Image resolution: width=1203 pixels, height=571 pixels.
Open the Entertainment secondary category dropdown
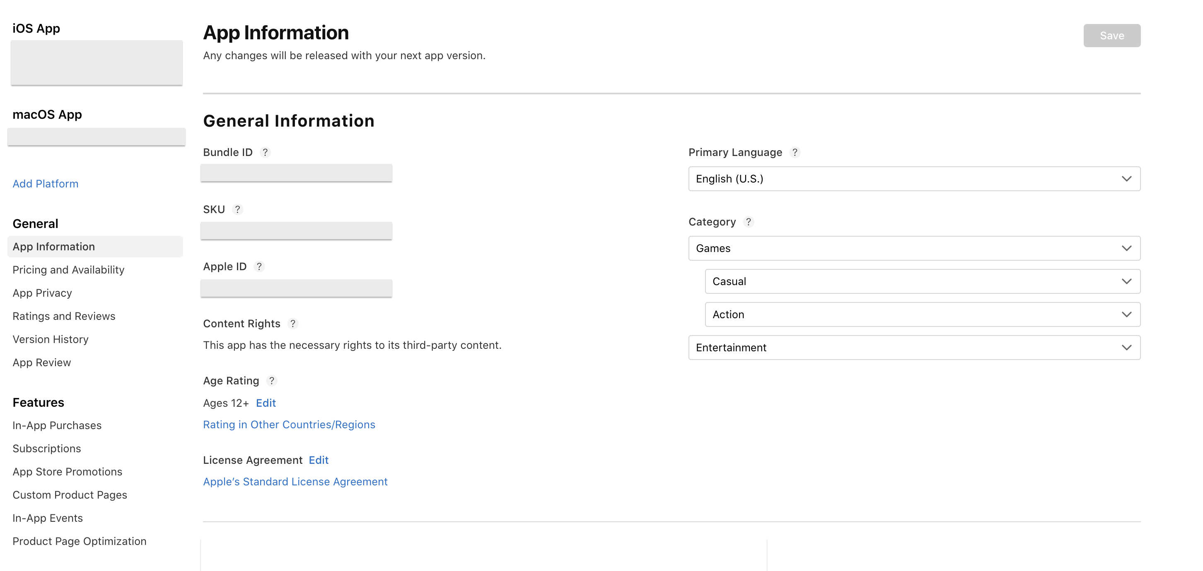pos(914,348)
